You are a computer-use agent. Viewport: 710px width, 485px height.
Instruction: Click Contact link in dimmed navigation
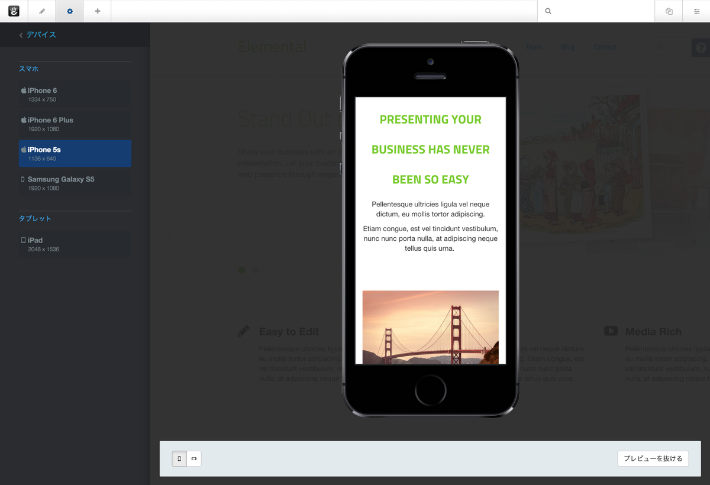[x=605, y=47]
